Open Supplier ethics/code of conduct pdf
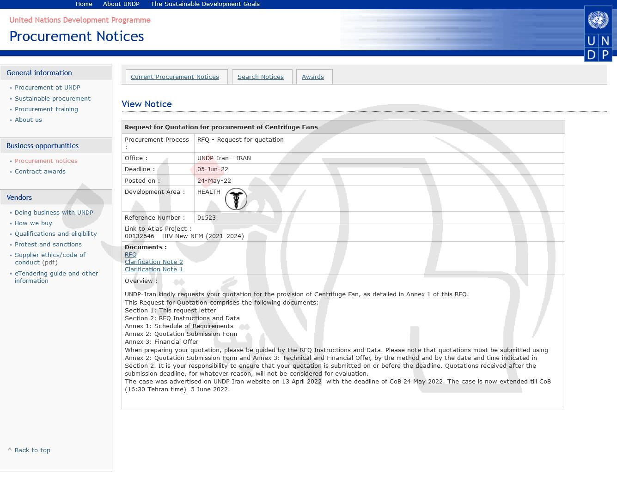The image size is (617, 497). [x=50, y=258]
